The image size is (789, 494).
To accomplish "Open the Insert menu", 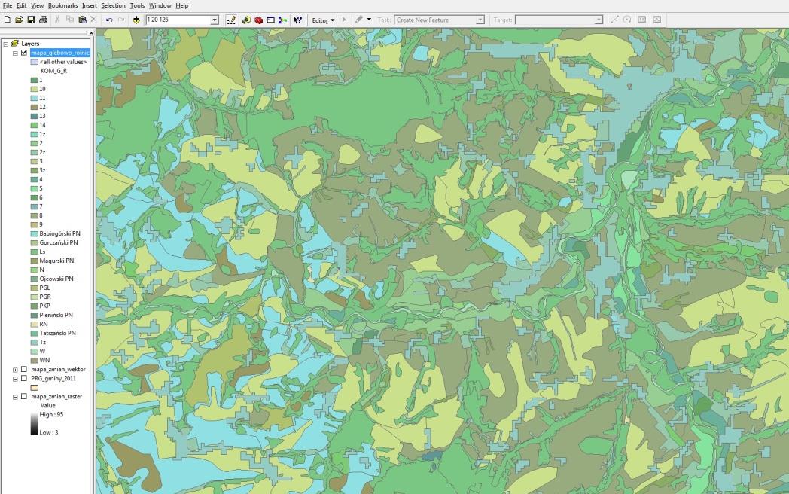I will pyautogui.click(x=90, y=5).
